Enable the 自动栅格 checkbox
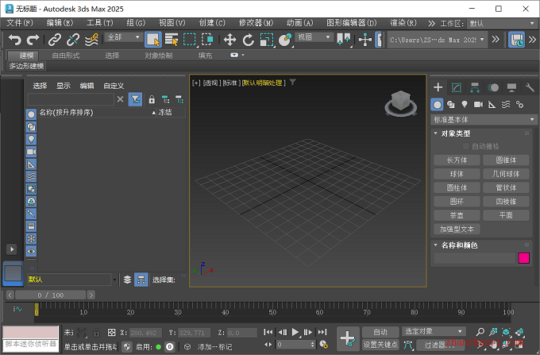 pyautogui.click(x=466, y=146)
